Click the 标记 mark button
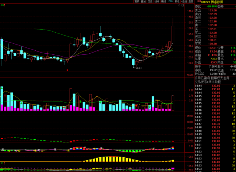 click(177, 1)
